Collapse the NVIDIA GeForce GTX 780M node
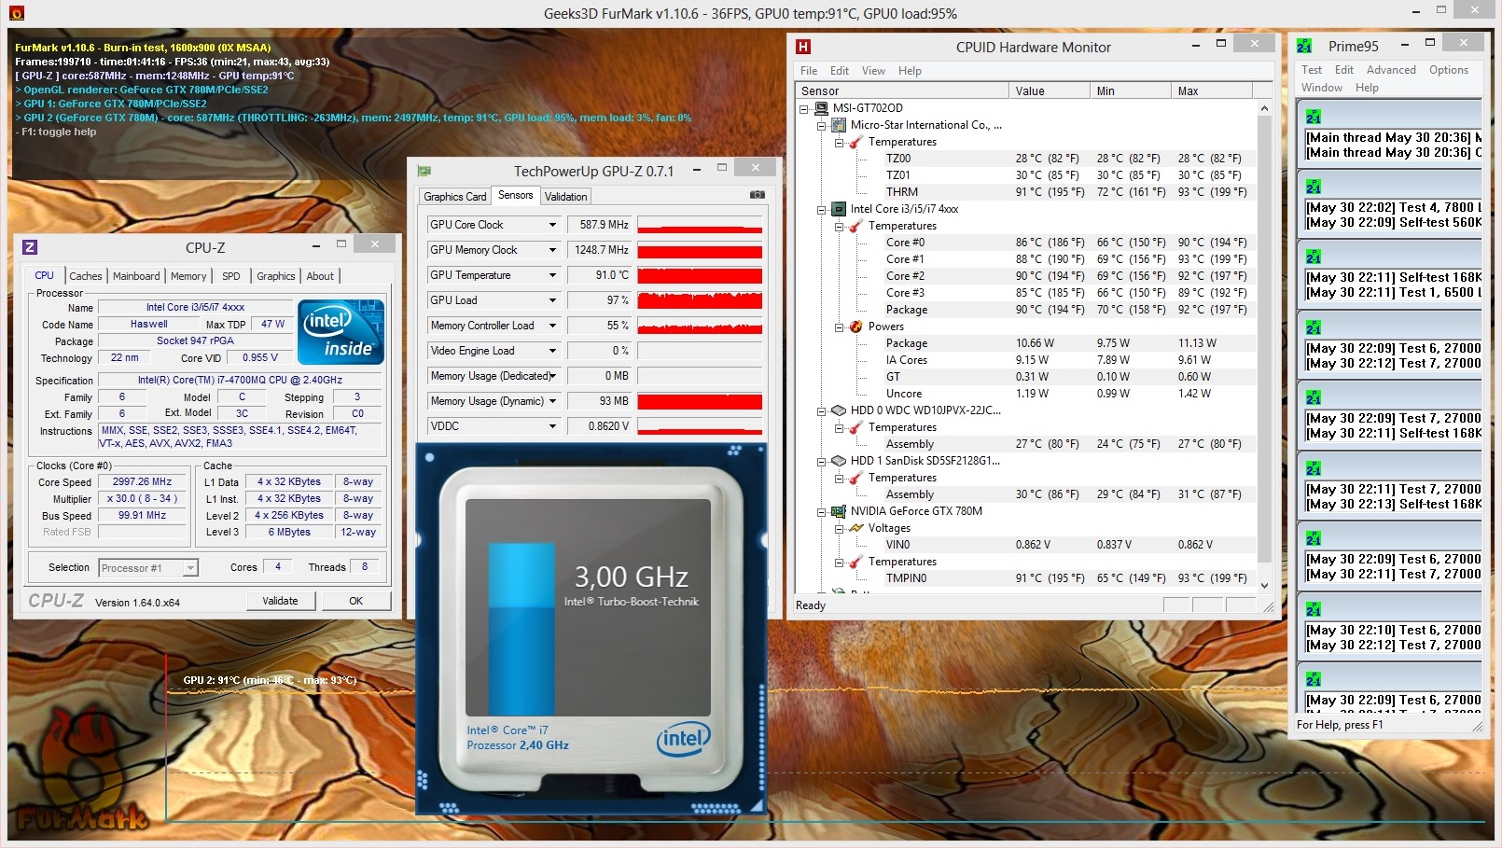This screenshot has height=848, width=1502. (822, 512)
